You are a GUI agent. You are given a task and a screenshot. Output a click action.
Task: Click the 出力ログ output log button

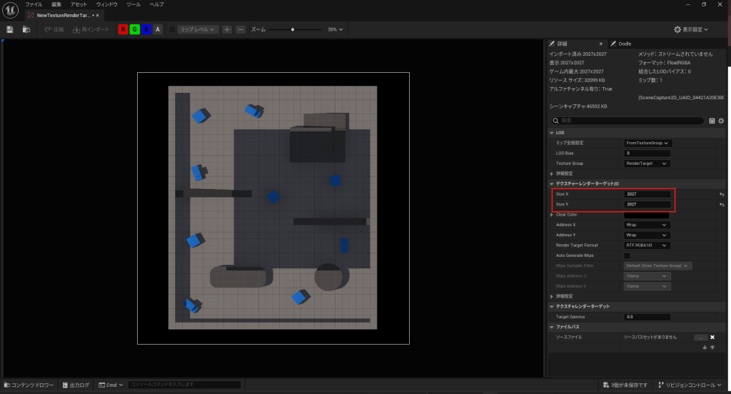(75, 385)
